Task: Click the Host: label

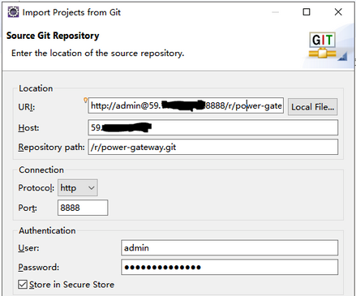Action: click(28, 127)
